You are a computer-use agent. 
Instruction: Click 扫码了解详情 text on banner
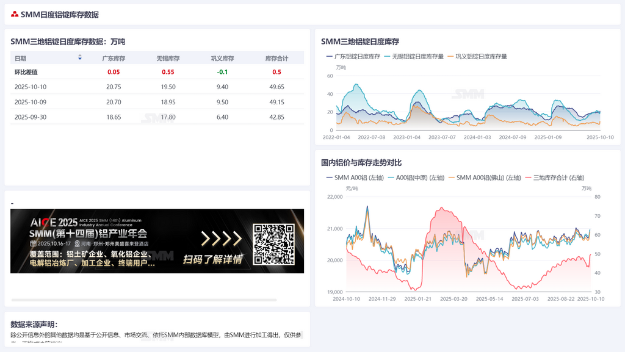[x=212, y=260]
